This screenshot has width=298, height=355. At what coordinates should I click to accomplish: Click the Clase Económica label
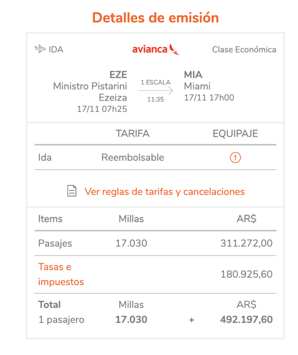(244, 49)
